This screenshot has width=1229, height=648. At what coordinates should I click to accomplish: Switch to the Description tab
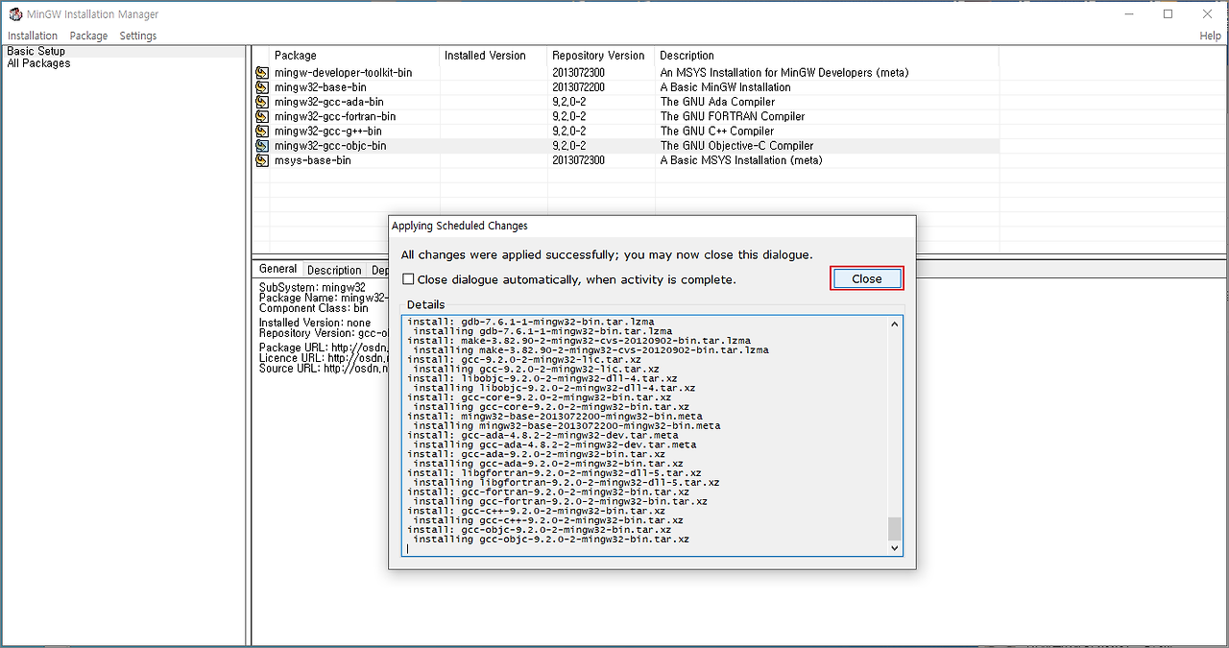click(334, 270)
